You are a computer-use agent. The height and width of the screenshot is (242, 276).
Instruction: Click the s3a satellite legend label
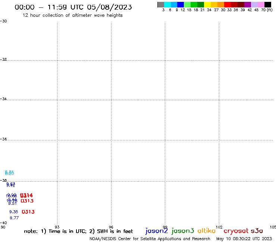(257, 231)
